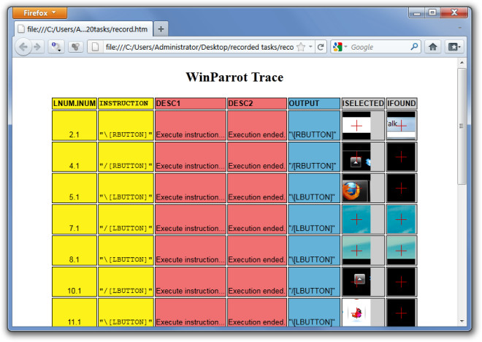Select the record.htm tab
Viewport: 482px width, 342px height.
tap(83, 29)
